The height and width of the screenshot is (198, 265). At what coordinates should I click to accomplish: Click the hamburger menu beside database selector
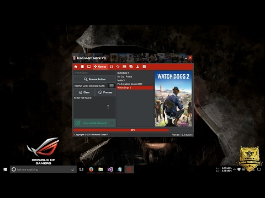(112, 86)
